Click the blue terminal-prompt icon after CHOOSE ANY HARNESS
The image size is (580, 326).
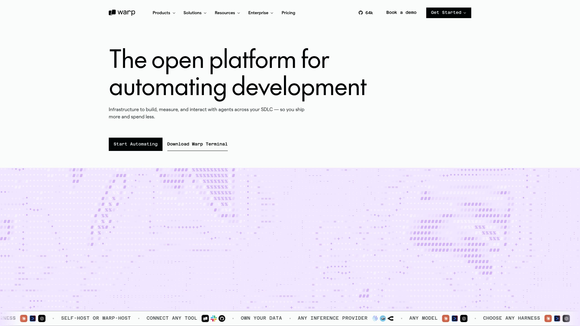557,318
